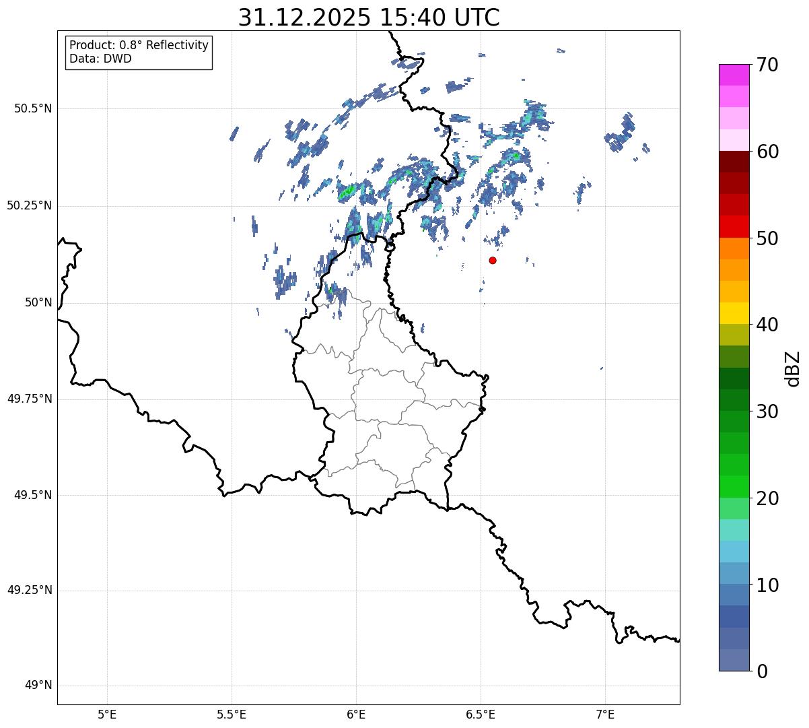Click the 50.25°N latitude label
The width and height of the screenshot is (809, 728).
(30, 205)
